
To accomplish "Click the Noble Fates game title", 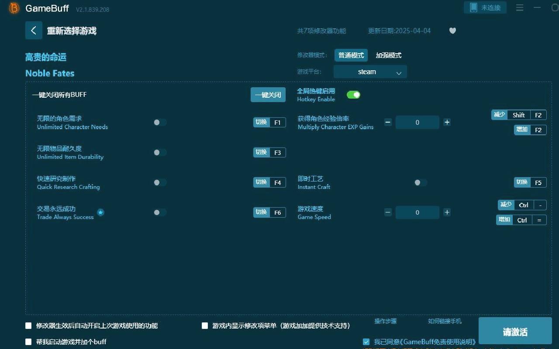I will coord(50,73).
